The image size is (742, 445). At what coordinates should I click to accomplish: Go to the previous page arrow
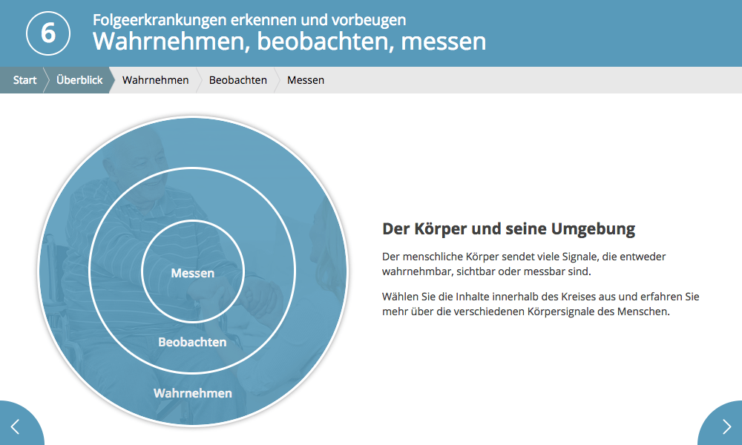coord(16,426)
